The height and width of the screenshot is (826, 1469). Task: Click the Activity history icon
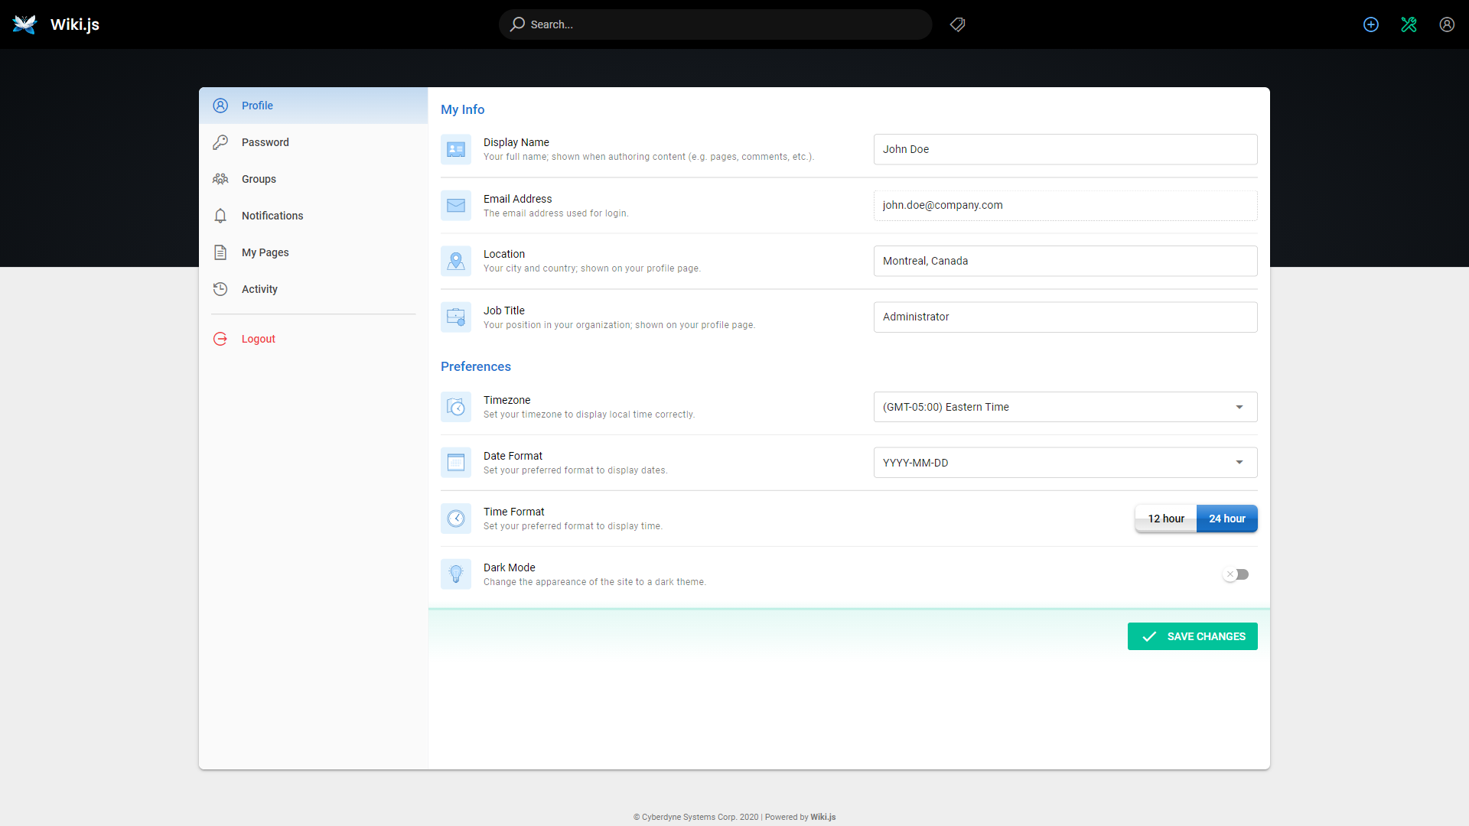220,289
